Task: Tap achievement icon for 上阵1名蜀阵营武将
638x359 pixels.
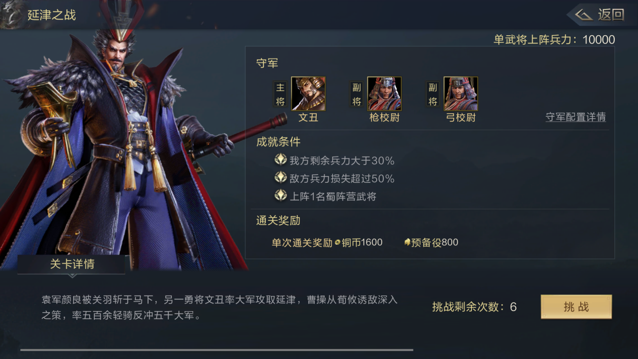Action: pyautogui.click(x=280, y=195)
